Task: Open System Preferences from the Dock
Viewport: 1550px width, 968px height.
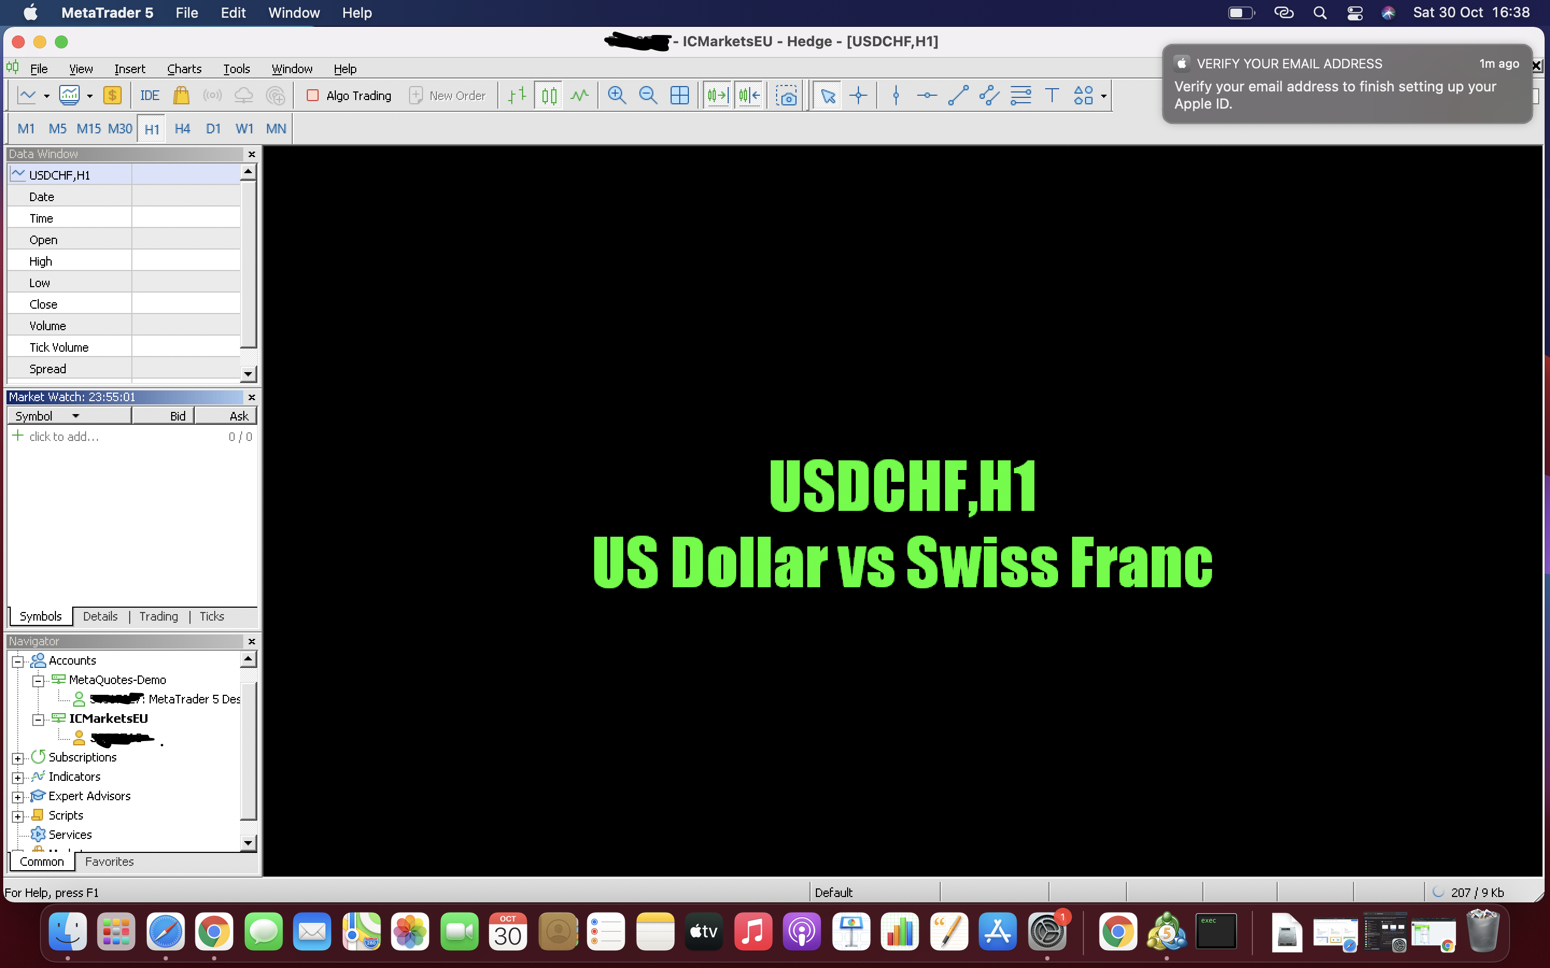Action: click(1047, 931)
